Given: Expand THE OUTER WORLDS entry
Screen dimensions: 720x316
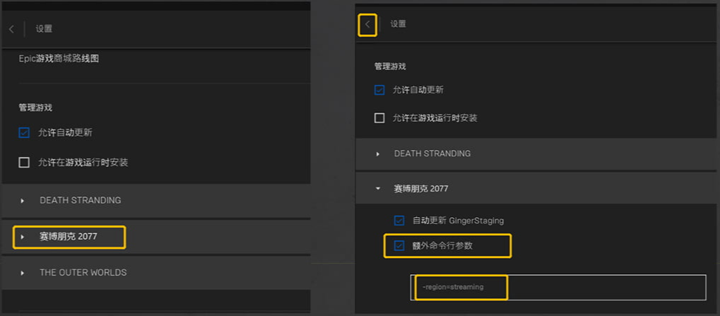Looking at the screenshot, I should click(x=22, y=273).
